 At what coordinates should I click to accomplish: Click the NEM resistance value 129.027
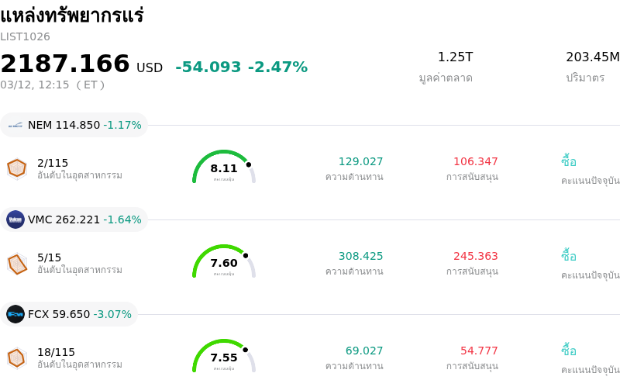pyautogui.click(x=360, y=161)
